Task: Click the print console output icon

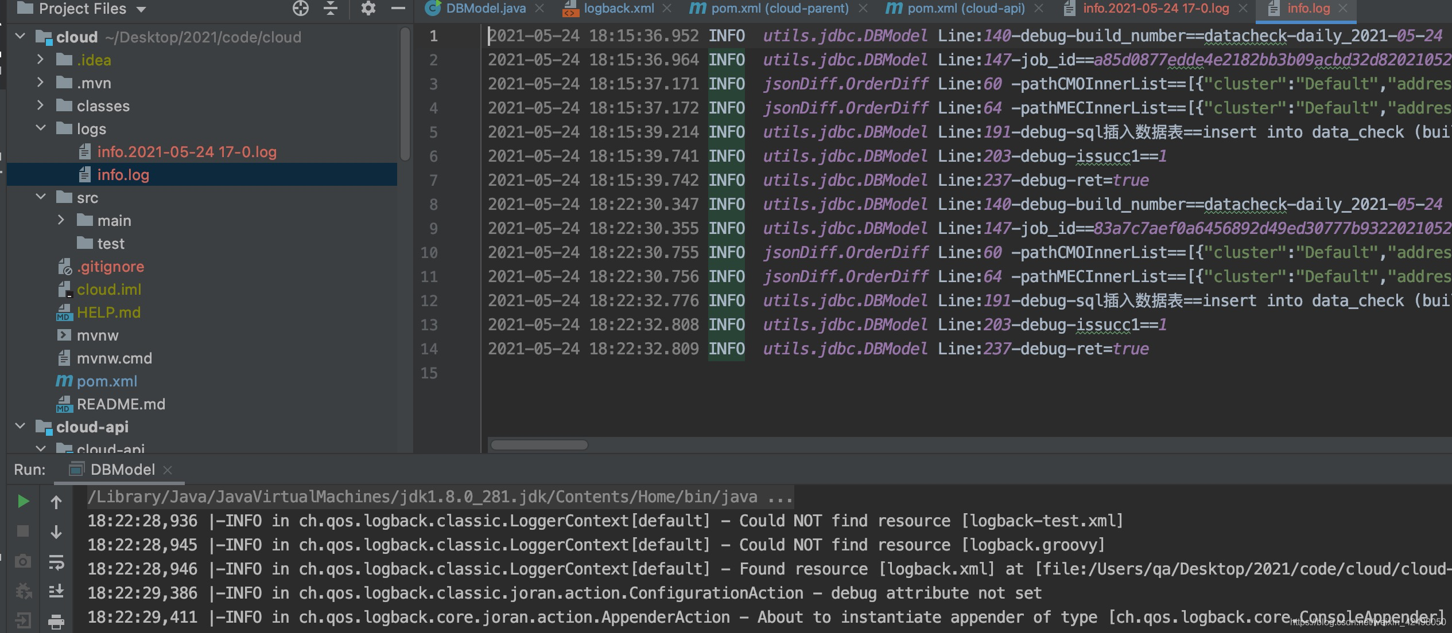Action: click(x=56, y=621)
